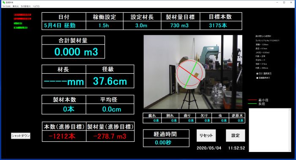Click the 経過時間 value 0.00秒
Viewport: 296px width, 160px height.
(x=163, y=142)
